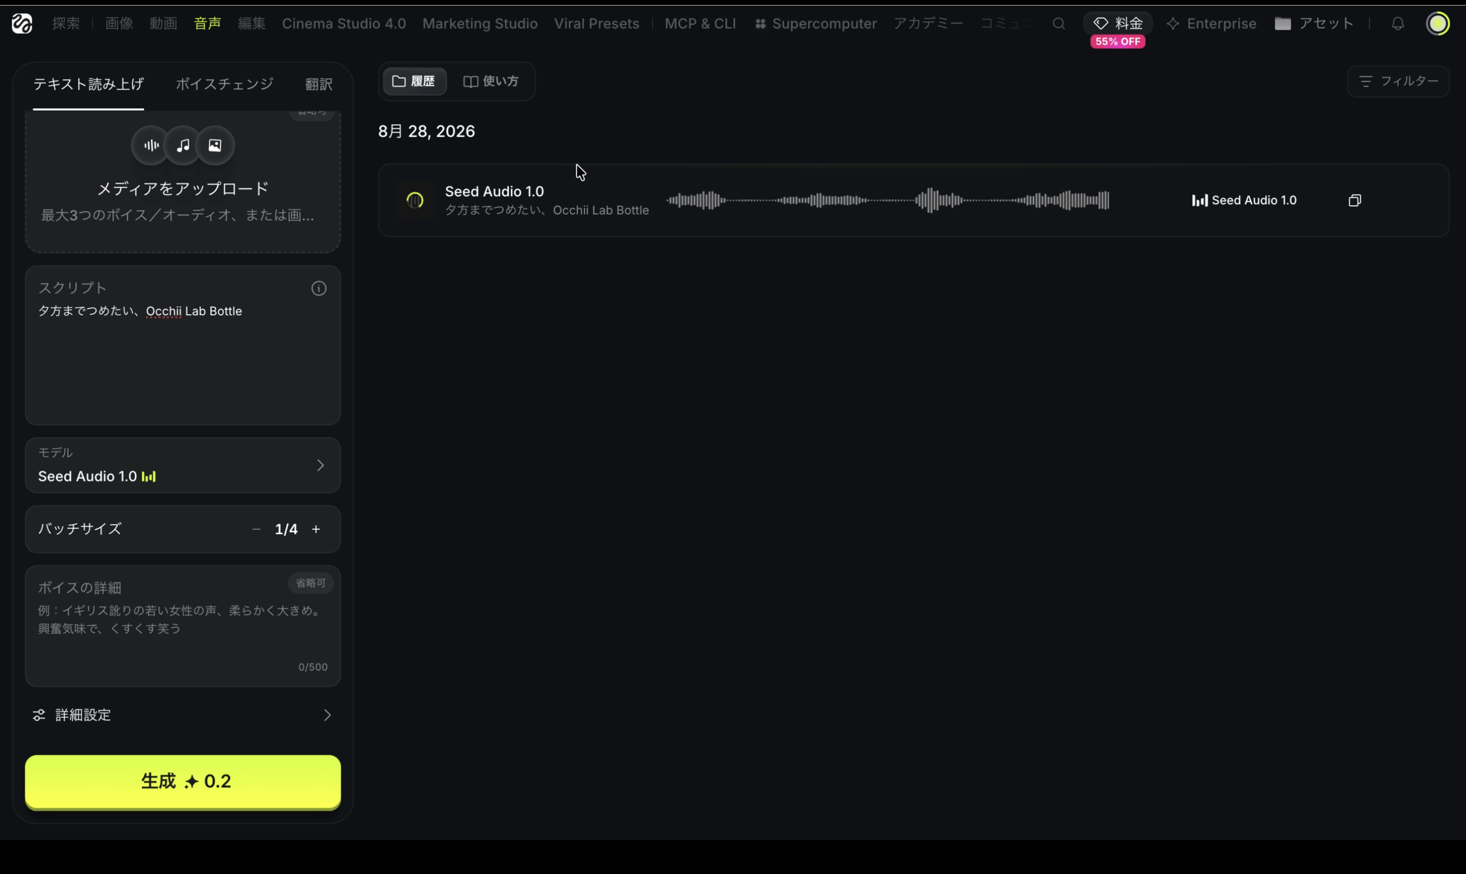Open Marketing Studio
The width and height of the screenshot is (1466, 874).
click(480, 23)
